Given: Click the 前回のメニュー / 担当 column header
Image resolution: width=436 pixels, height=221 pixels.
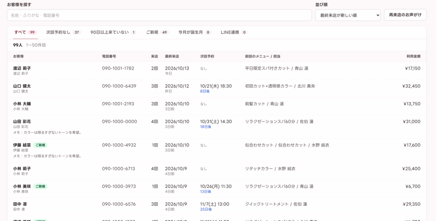Looking at the screenshot, I should [263, 57].
